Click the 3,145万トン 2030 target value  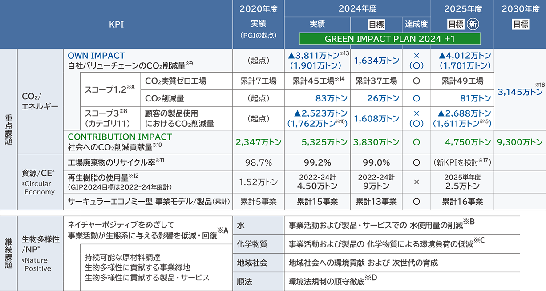tap(520, 92)
